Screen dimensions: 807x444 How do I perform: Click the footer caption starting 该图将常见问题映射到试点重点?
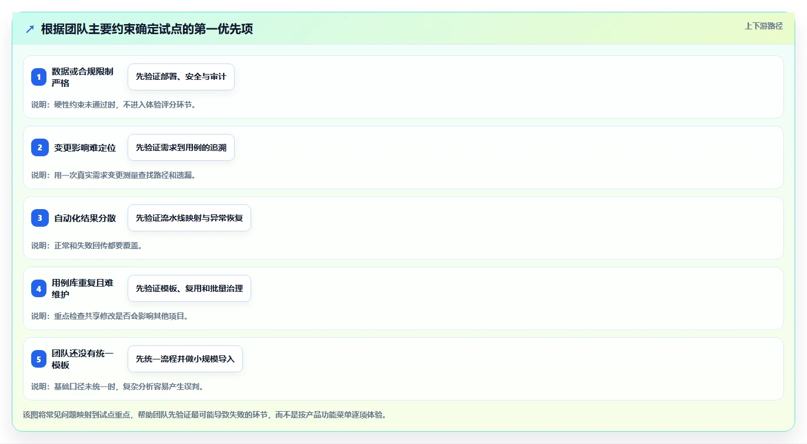[205, 415]
